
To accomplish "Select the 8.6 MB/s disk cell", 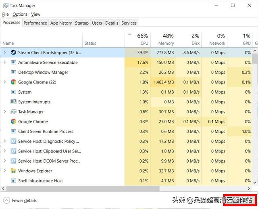I will pyautogui.click(x=189, y=52).
